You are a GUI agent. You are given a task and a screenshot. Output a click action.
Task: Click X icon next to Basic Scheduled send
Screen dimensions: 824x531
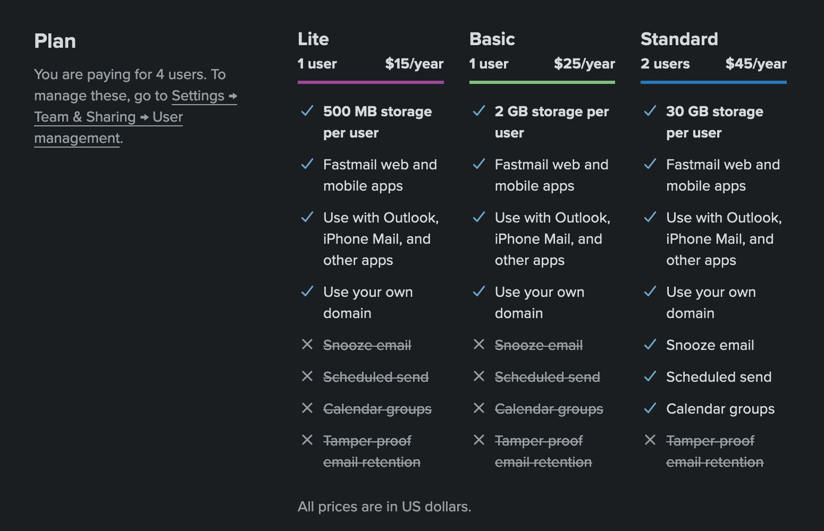pyautogui.click(x=479, y=376)
